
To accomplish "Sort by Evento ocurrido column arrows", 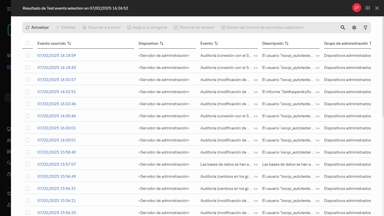I will click(69, 43).
